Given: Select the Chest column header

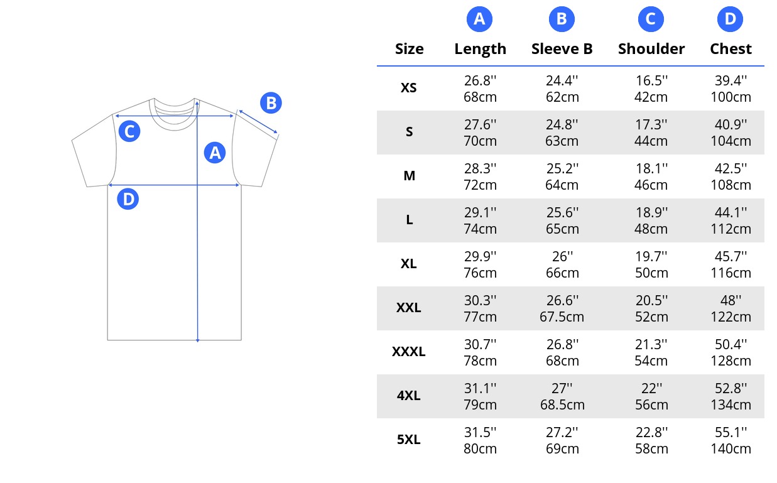Looking at the screenshot, I should [x=731, y=49].
